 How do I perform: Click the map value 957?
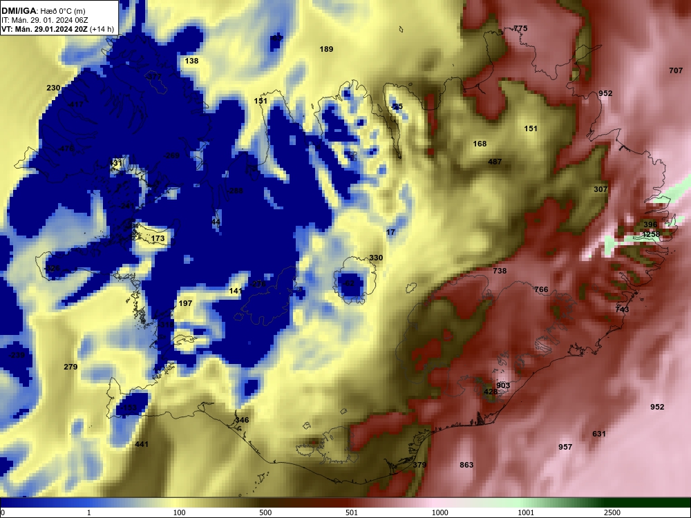[565, 447]
